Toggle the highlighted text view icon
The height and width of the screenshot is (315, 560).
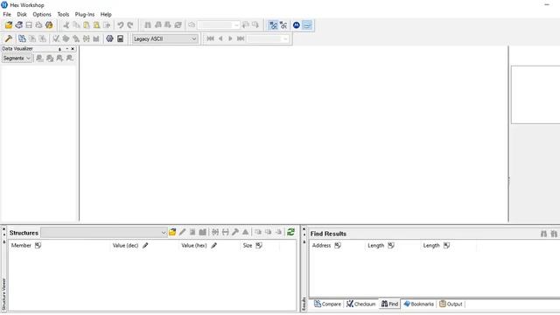click(307, 25)
